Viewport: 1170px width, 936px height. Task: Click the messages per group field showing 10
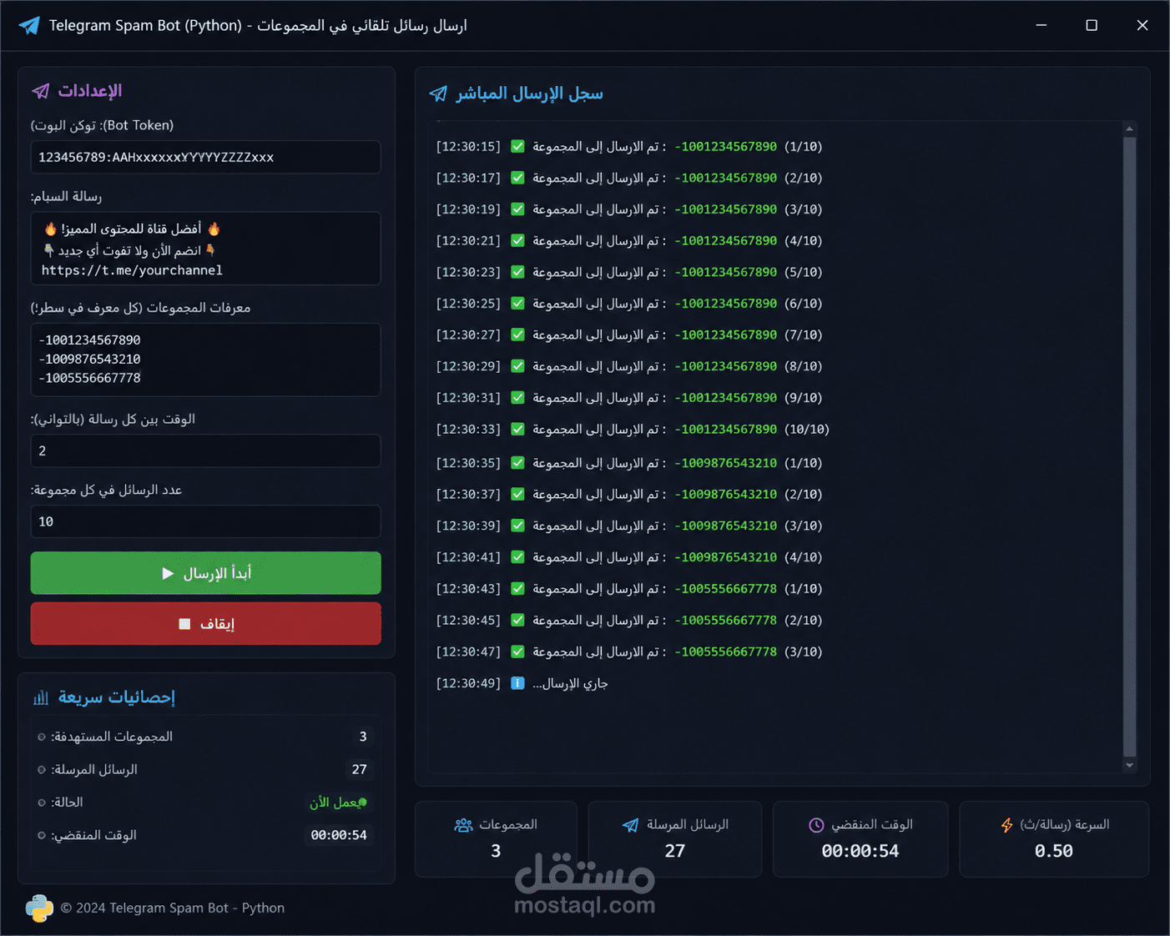(206, 521)
